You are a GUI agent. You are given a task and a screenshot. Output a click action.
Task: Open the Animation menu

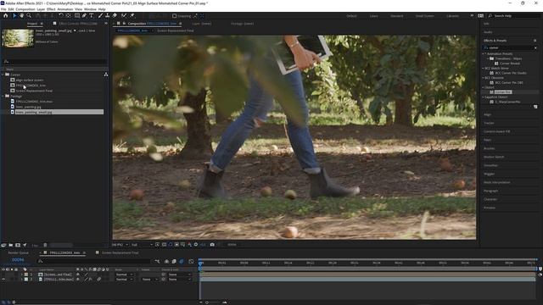coord(65,9)
